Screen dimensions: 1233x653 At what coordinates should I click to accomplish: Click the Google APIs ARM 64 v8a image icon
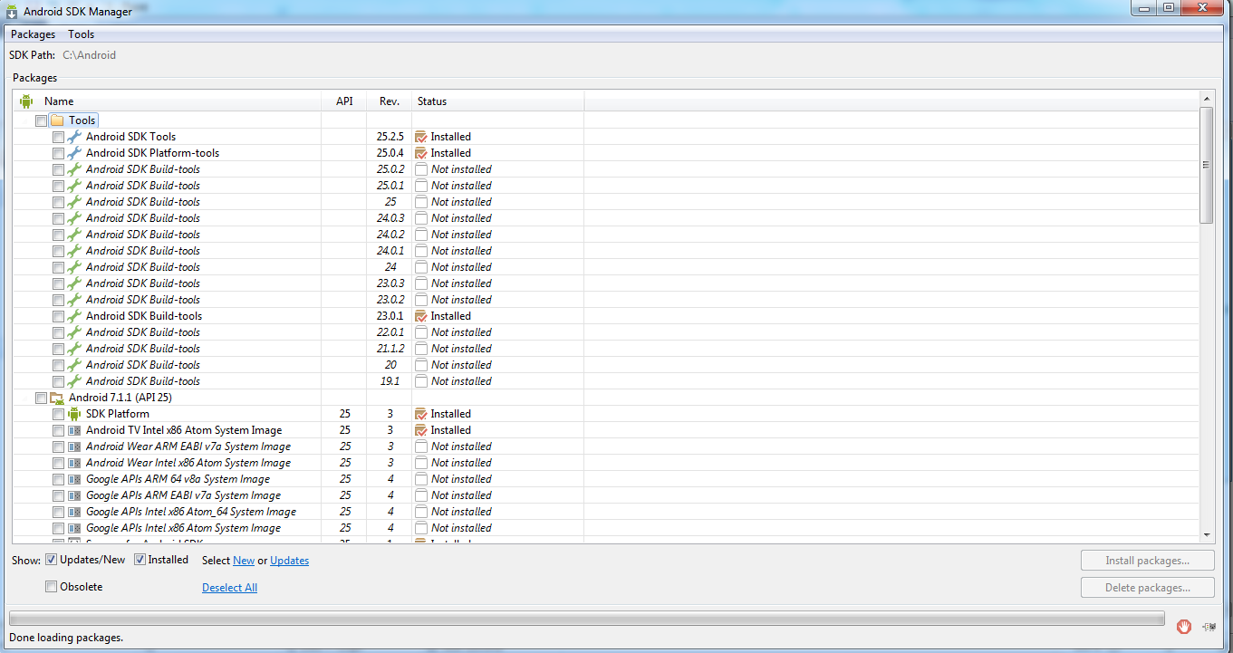74,479
